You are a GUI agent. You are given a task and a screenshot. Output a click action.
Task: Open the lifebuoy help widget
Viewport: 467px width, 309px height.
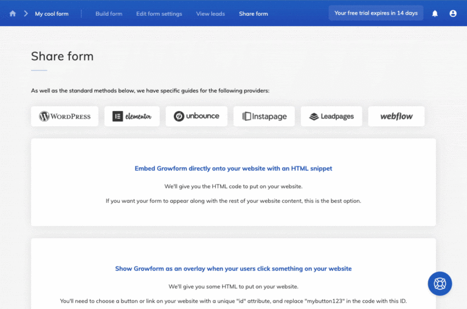[x=440, y=284]
